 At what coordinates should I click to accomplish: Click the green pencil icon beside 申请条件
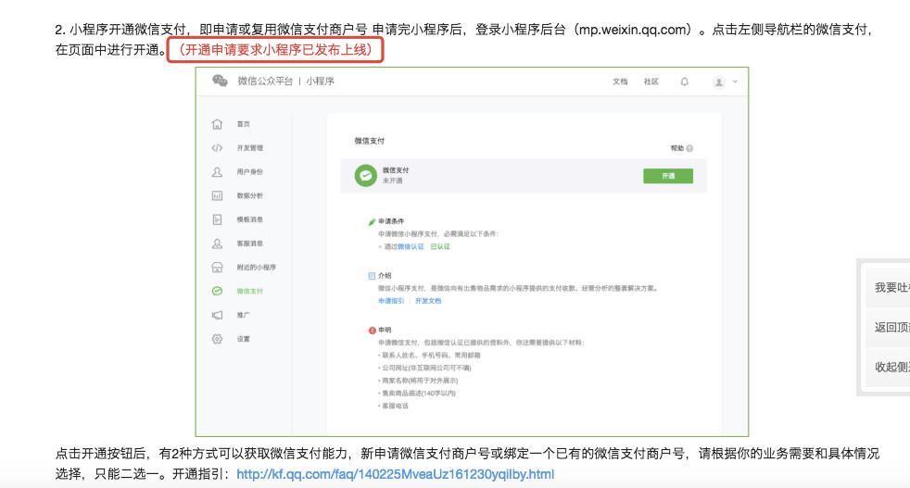pos(372,221)
